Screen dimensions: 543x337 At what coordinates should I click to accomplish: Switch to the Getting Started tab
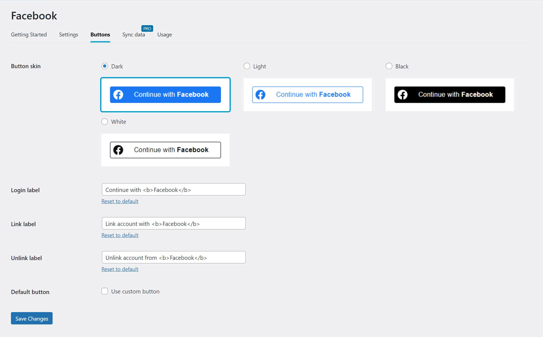pos(29,34)
